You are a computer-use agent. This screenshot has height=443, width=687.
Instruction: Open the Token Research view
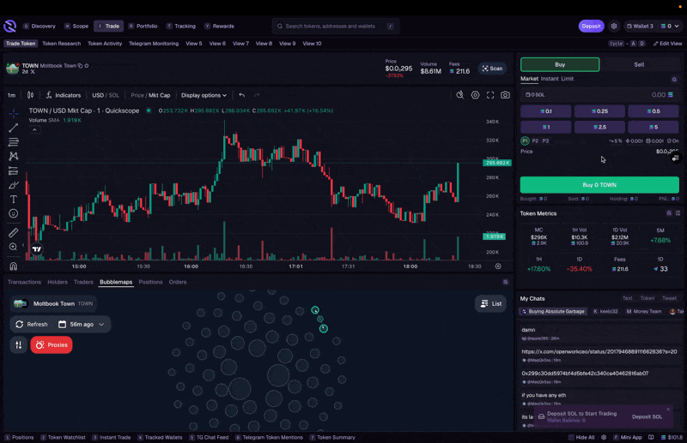61,44
